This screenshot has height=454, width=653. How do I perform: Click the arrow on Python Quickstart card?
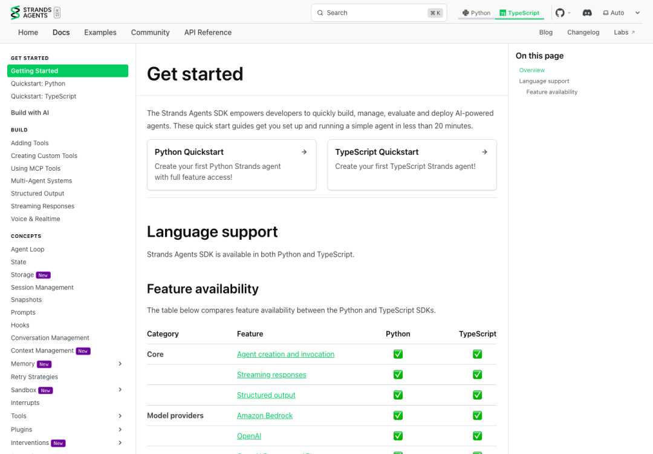(304, 152)
